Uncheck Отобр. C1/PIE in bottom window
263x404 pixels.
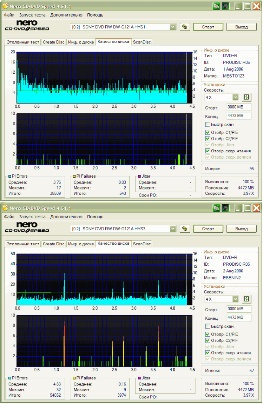click(208, 334)
